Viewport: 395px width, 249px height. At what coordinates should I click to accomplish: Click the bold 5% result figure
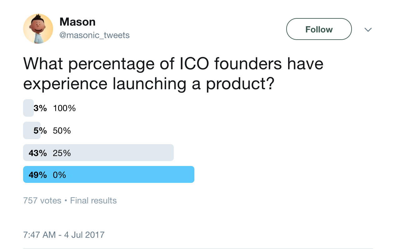[x=40, y=130]
